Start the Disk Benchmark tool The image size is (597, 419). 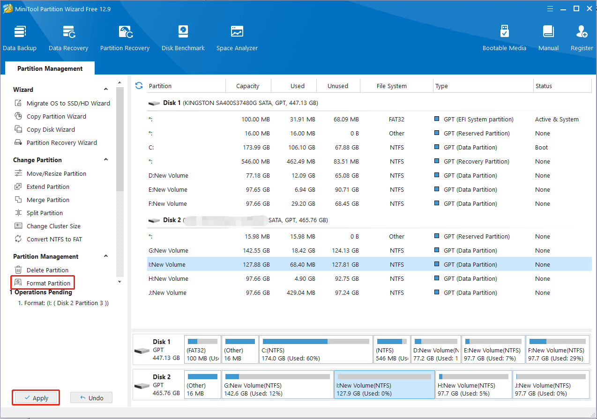tap(183, 38)
